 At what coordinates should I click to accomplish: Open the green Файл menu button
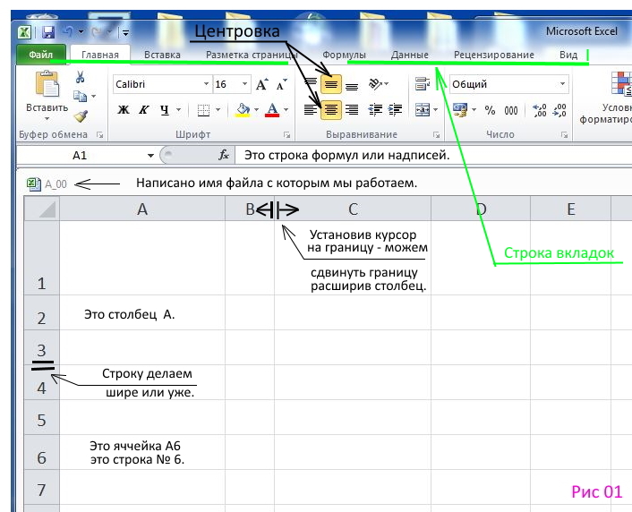click(x=40, y=55)
